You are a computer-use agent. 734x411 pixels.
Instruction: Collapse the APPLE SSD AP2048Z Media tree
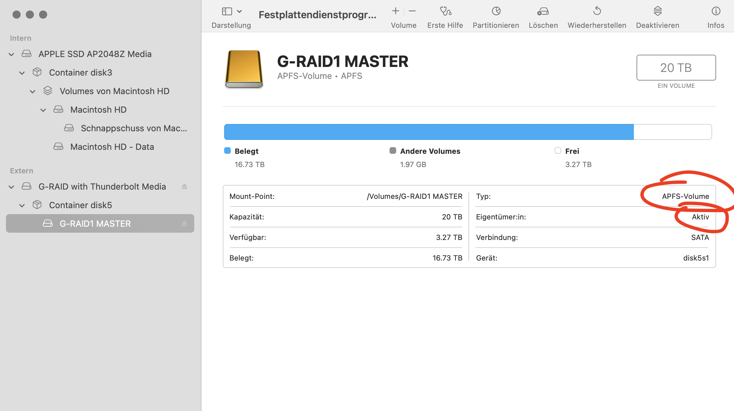[11, 54]
